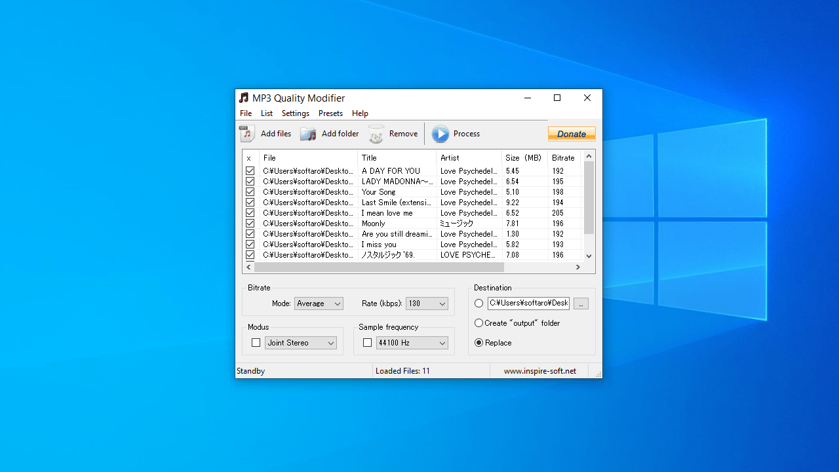This screenshot has height=472, width=839.
Task: Click the file list vertical scrollbar thumb
Action: pyautogui.click(x=589, y=197)
